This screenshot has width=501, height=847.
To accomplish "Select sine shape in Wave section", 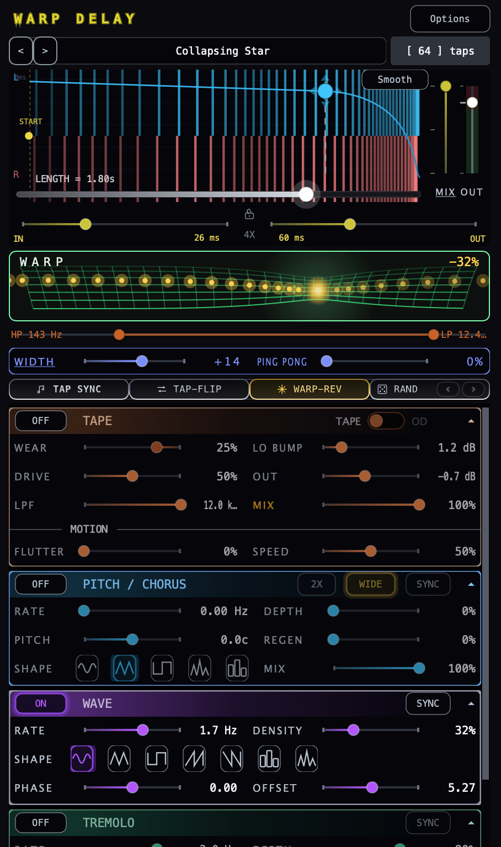I will point(82,759).
